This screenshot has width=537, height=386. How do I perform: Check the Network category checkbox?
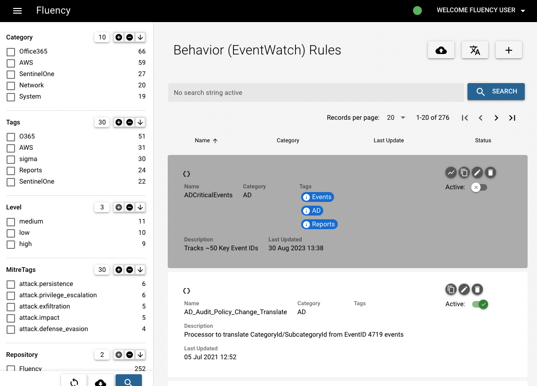pyautogui.click(x=11, y=86)
